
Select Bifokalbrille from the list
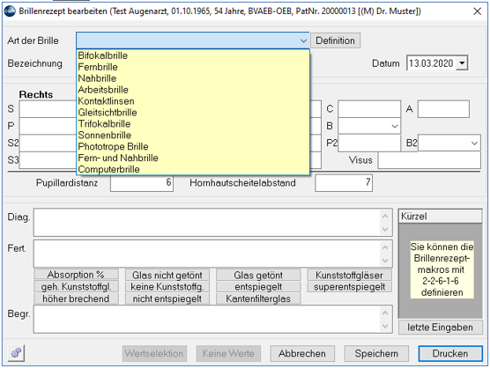click(x=193, y=55)
